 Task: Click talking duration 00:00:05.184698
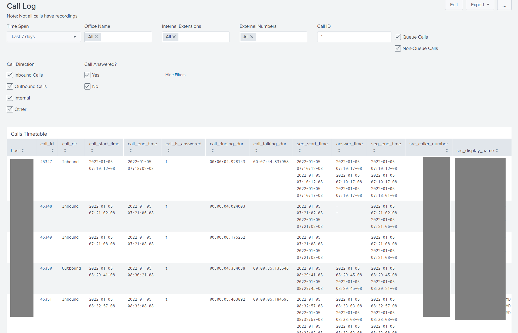(271, 299)
